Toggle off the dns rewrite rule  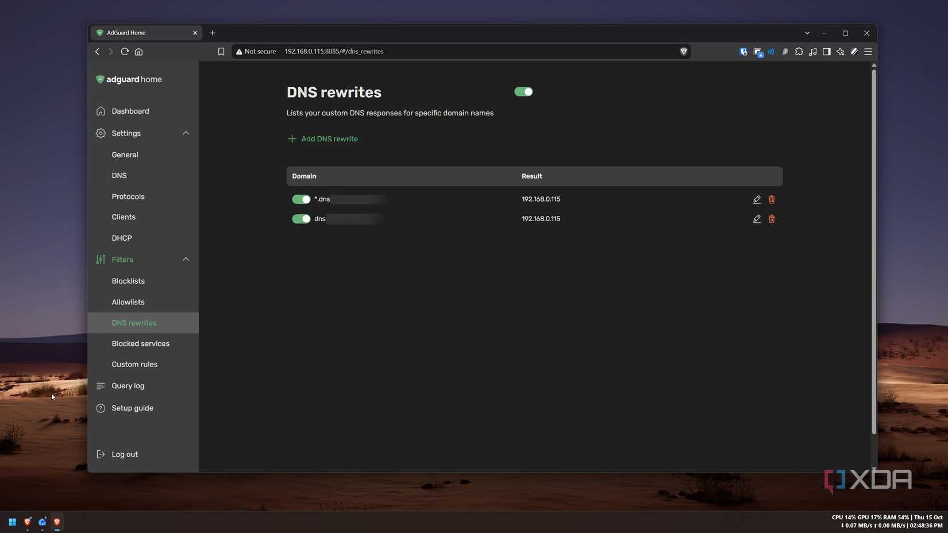(301, 219)
